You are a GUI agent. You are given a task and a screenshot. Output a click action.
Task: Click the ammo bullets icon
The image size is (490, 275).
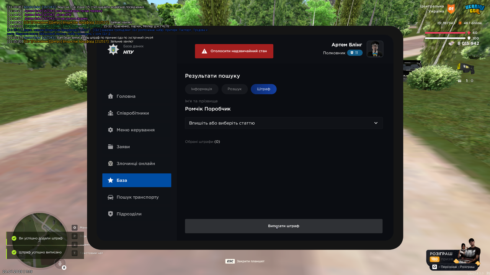pyautogui.click(x=460, y=81)
